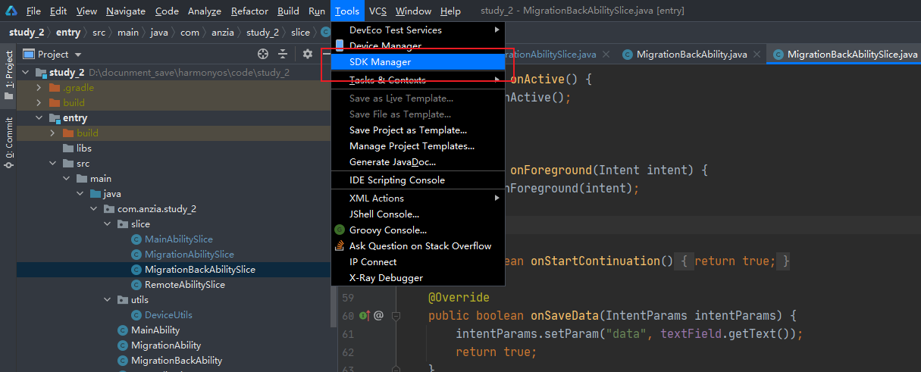921x372 pixels.
Task: Open Project panel gear settings
Action: (307, 54)
